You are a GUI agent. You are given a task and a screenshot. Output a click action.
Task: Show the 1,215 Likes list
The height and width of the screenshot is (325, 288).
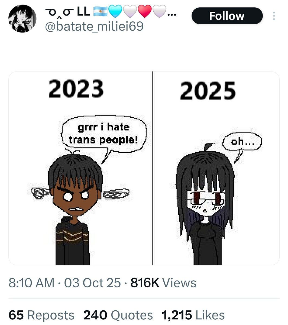[x=193, y=315]
